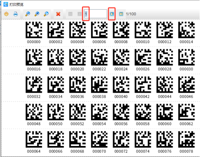Viewport: 200px width, 157px height.
Task: Go to next page arrow
Action: point(112,14)
